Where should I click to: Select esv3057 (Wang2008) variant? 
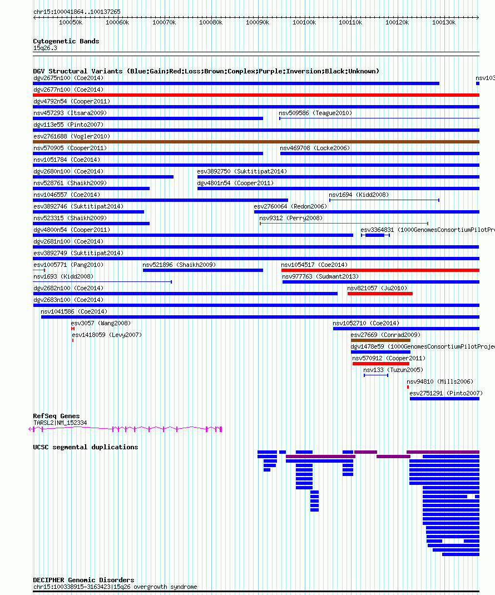73,329
